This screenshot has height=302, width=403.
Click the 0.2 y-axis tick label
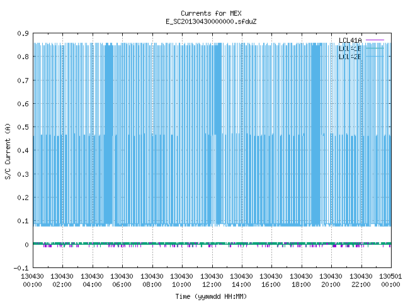click(x=23, y=198)
